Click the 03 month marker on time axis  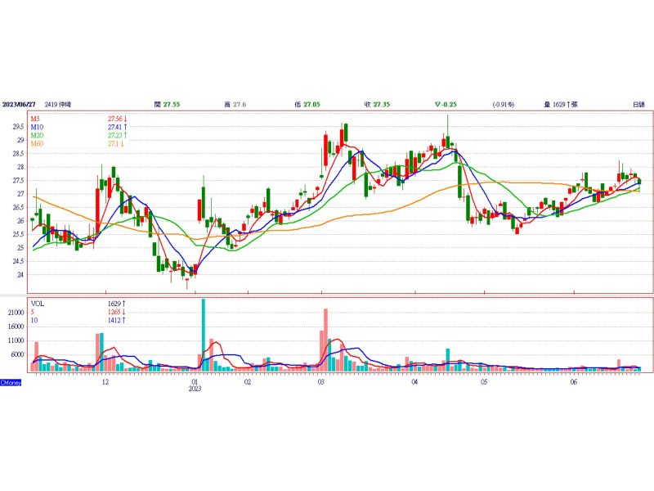coord(321,382)
